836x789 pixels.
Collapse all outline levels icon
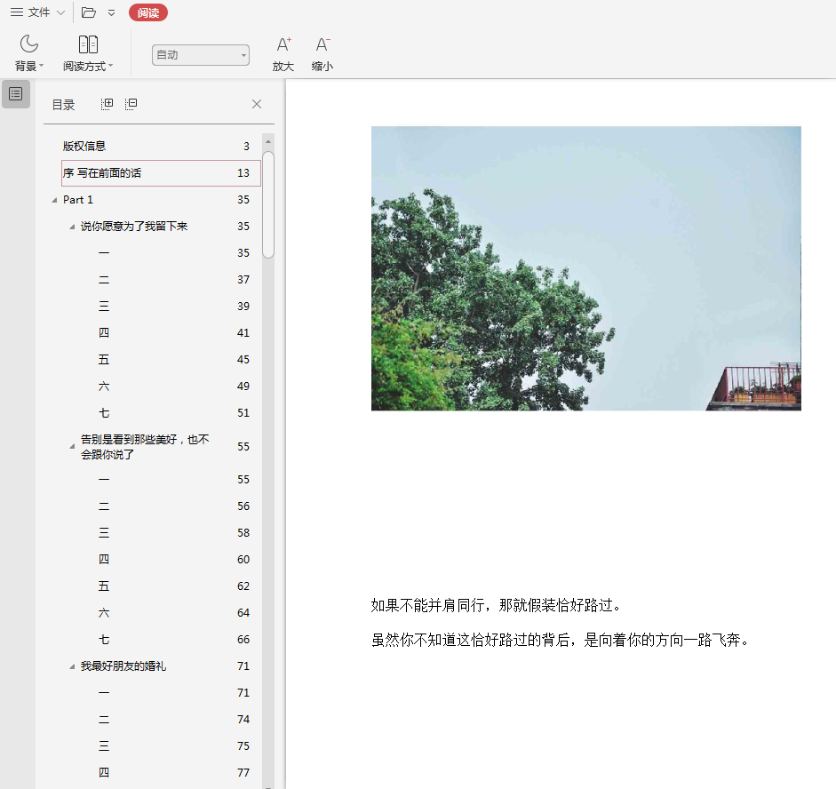[x=131, y=104]
